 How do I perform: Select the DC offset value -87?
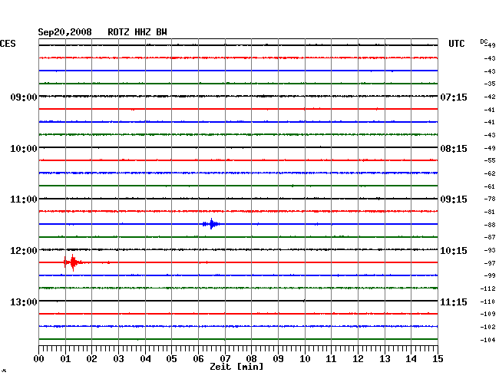(x=490, y=237)
